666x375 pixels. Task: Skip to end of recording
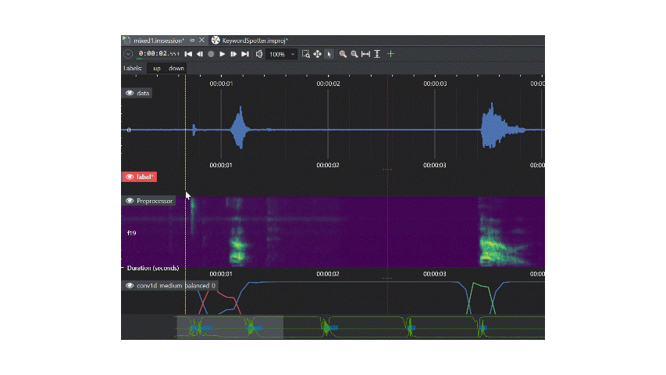tap(245, 54)
